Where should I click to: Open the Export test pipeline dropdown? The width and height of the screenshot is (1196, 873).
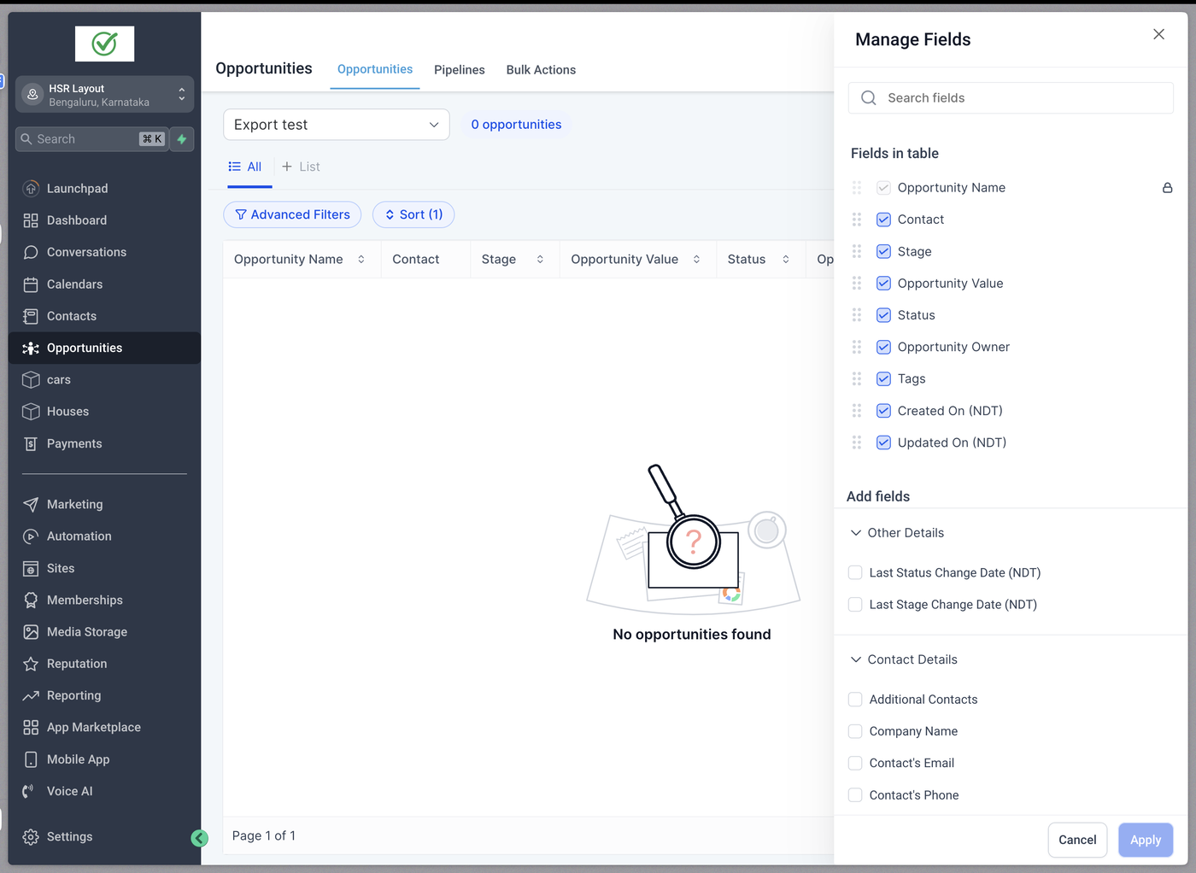pyautogui.click(x=336, y=125)
